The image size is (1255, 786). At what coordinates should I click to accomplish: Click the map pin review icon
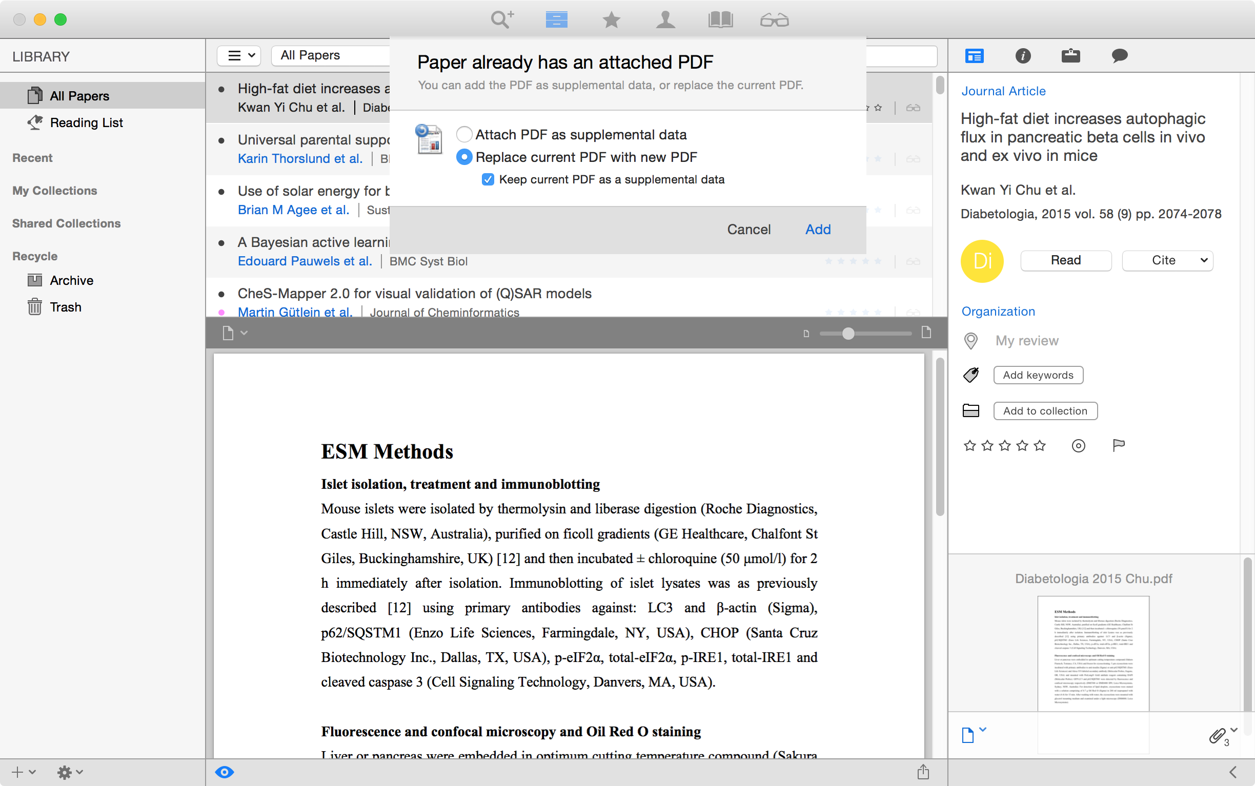point(970,341)
